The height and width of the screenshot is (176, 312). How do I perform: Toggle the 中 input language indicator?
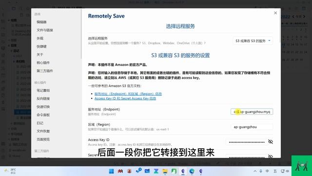267,171
